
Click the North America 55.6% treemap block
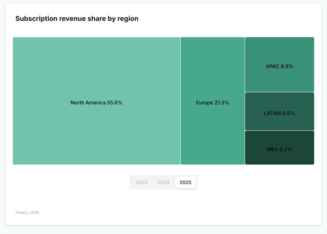click(x=97, y=101)
